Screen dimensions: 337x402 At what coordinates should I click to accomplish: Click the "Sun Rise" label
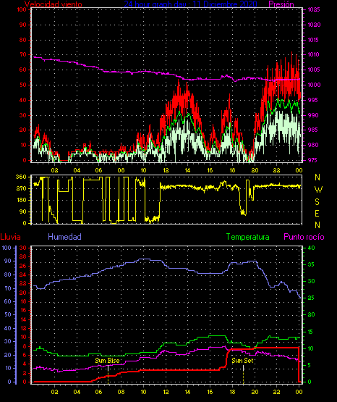point(107,361)
